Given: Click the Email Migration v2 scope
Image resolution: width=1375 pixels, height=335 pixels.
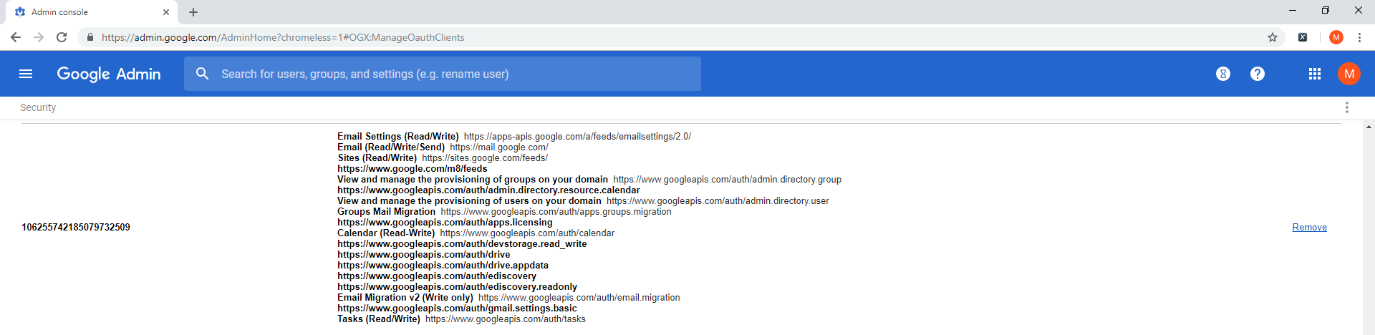Looking at the screenshot, I should 405,298.
